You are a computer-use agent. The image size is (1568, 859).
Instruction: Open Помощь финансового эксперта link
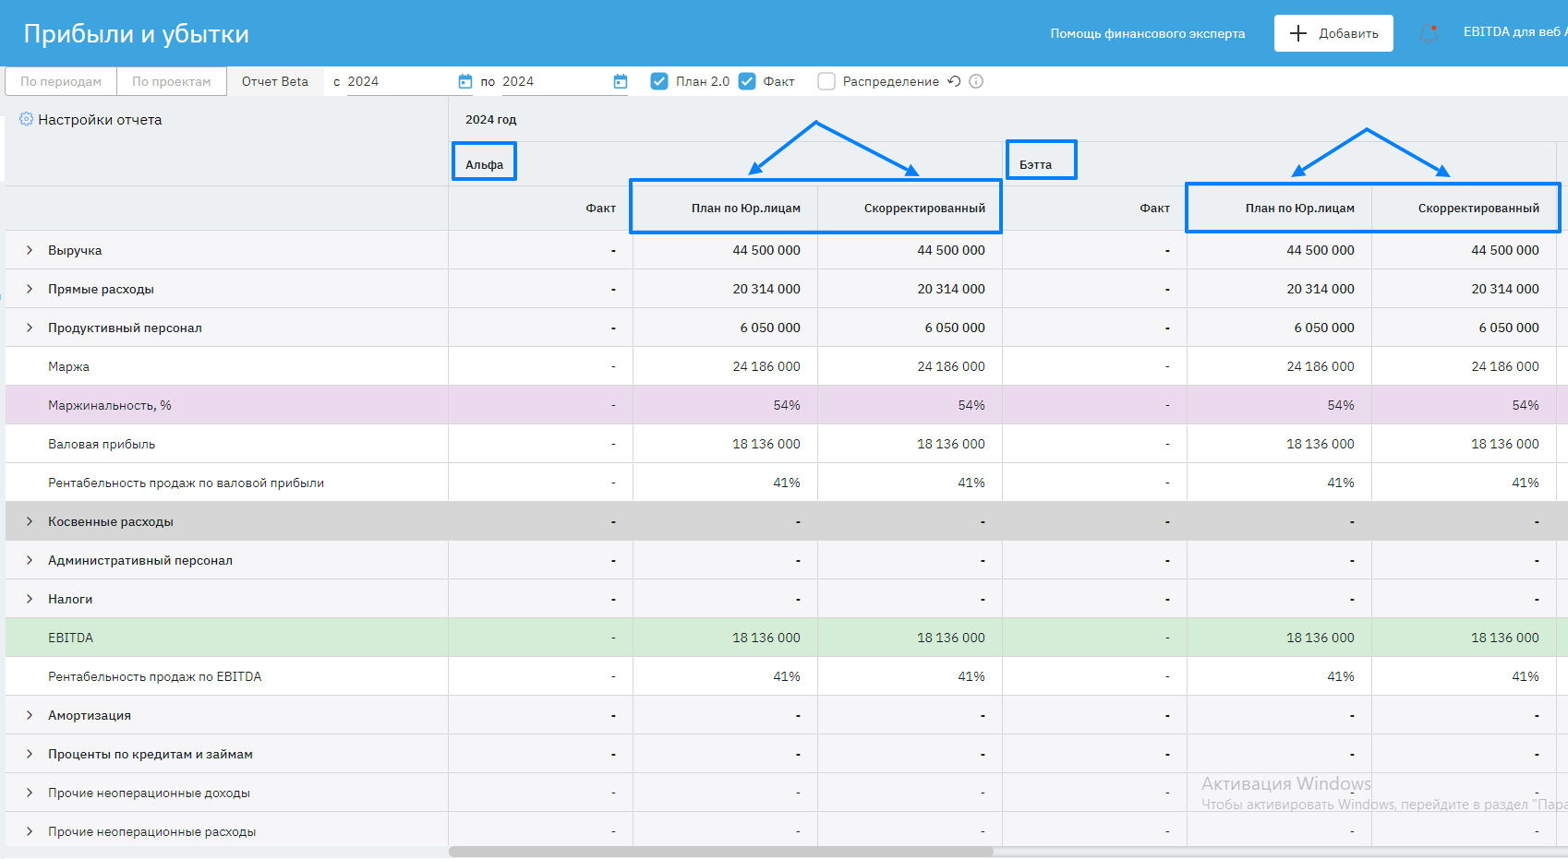click(1147, 33)
